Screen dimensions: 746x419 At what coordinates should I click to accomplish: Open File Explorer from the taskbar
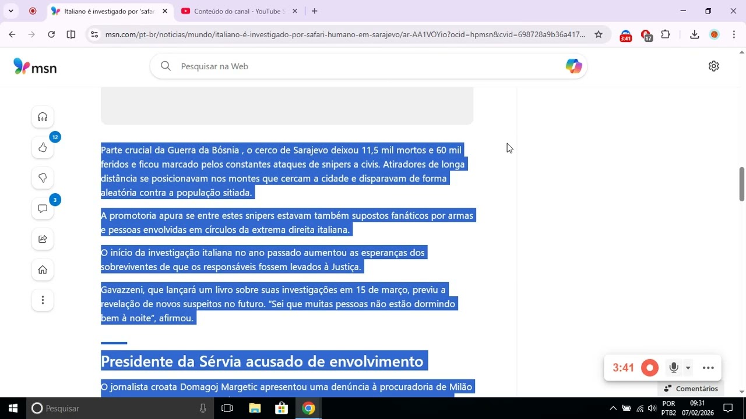pyautogui.click(x=255, y=408)
